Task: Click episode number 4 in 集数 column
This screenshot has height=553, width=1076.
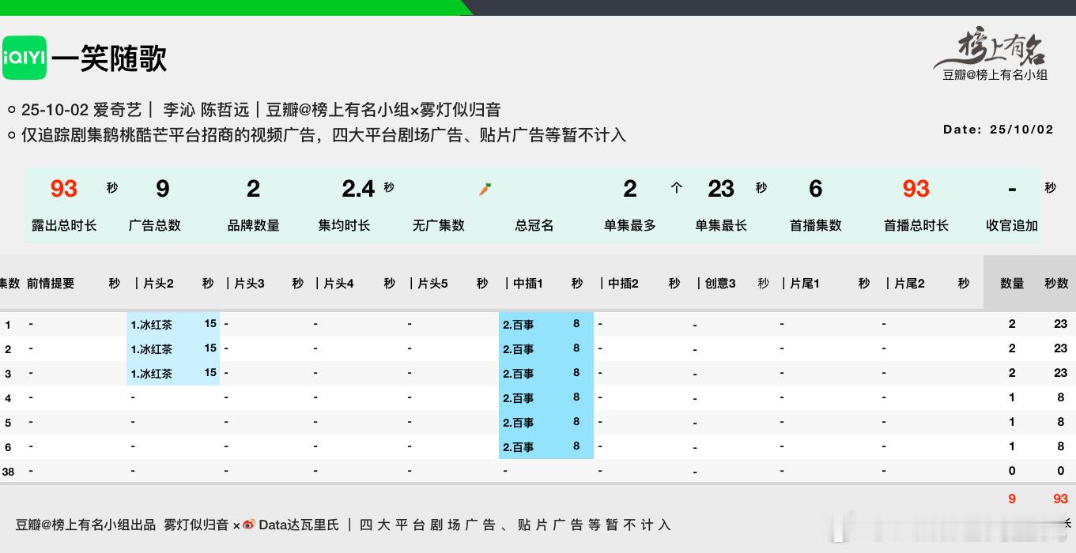Action: (x=8, y=398)
